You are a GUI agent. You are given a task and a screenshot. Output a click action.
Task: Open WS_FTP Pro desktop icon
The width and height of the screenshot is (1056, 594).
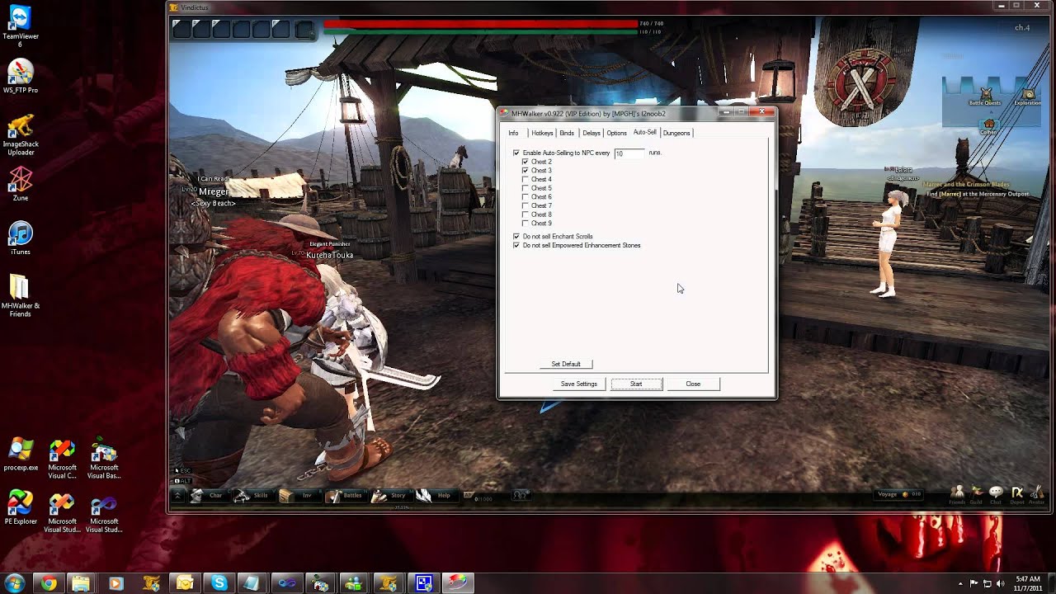pos(21,77)
